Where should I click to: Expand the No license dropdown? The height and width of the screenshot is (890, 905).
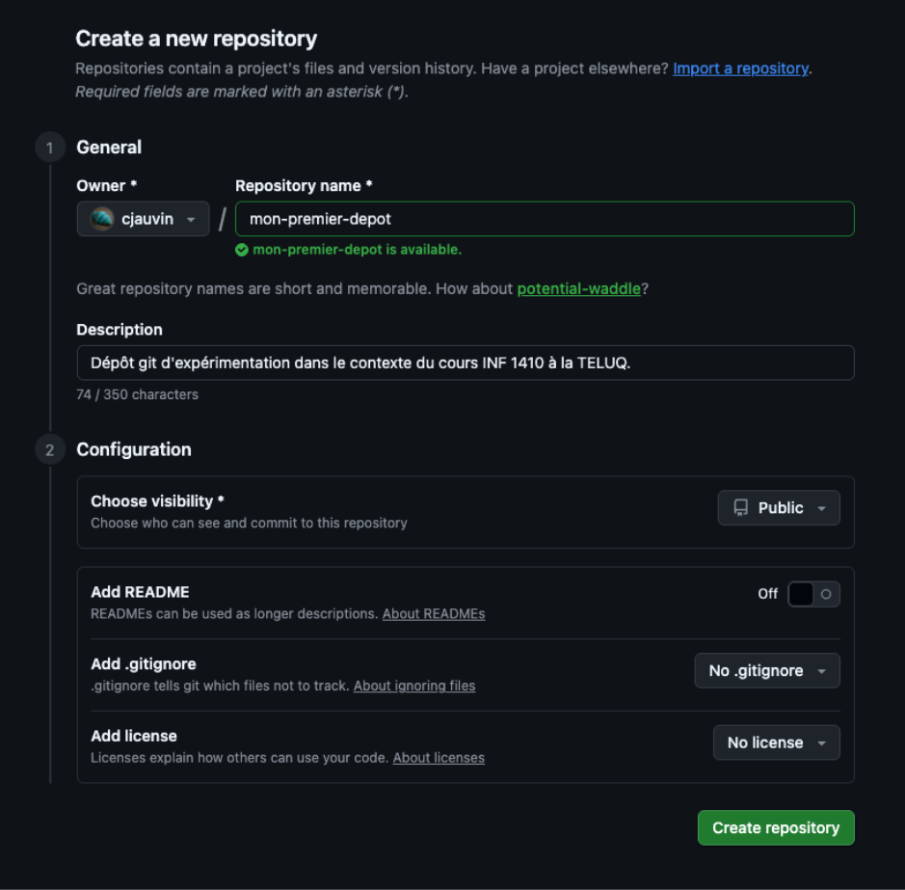point(776,742)
